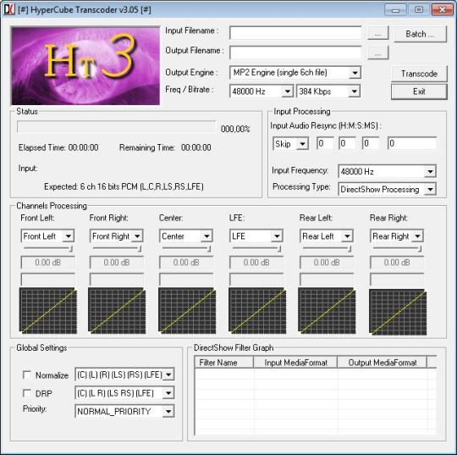
Task: Start the Transcode process
Action: [419, 74]
